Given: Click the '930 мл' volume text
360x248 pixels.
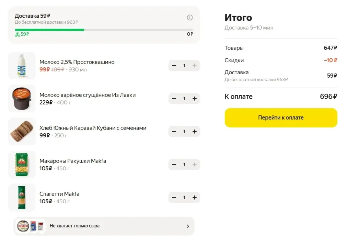Looking at the screenshot, I should pyautogui.click(x=78, y=70).
